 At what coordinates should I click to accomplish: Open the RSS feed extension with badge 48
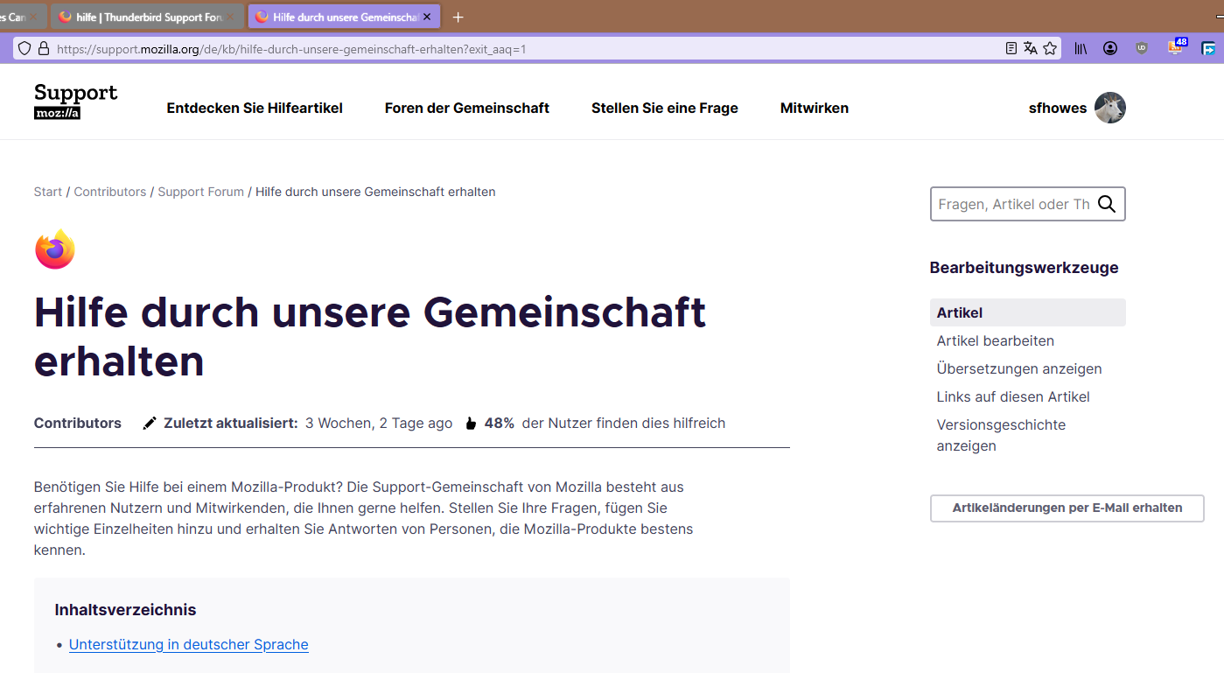coord(1176,47)
